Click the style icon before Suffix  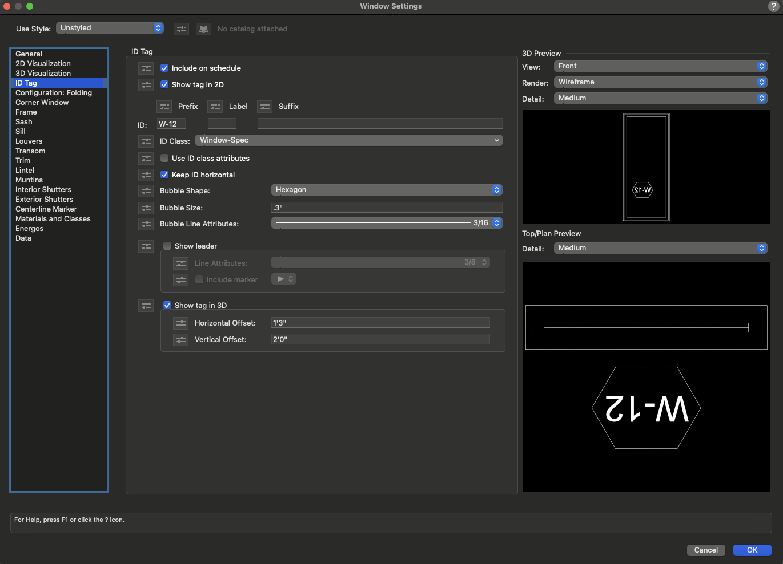click(264, 106)
